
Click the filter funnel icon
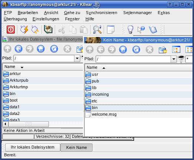point(181,59)
